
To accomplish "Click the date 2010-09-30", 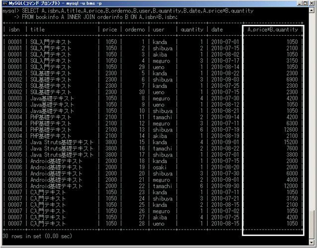I will [x=225, y=186].
